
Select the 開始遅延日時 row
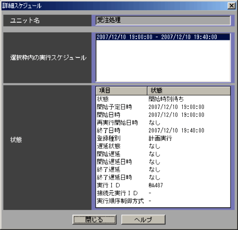(x=163, y=162)
